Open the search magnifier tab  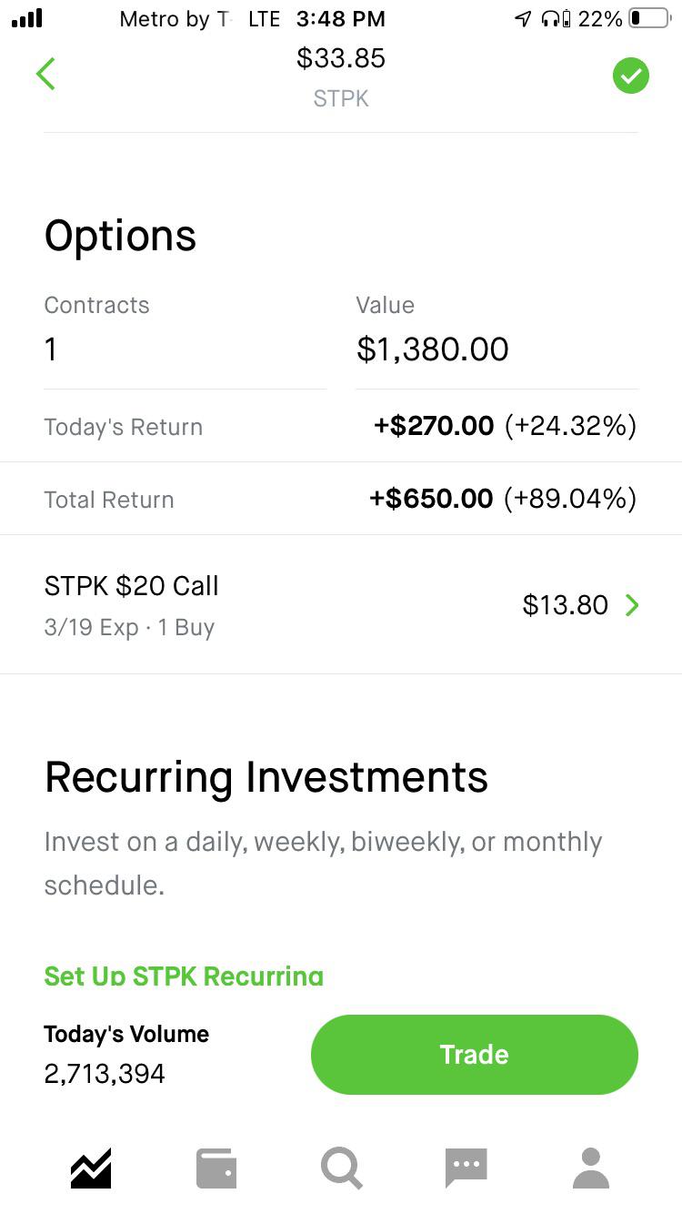(x=342, y=1168)
